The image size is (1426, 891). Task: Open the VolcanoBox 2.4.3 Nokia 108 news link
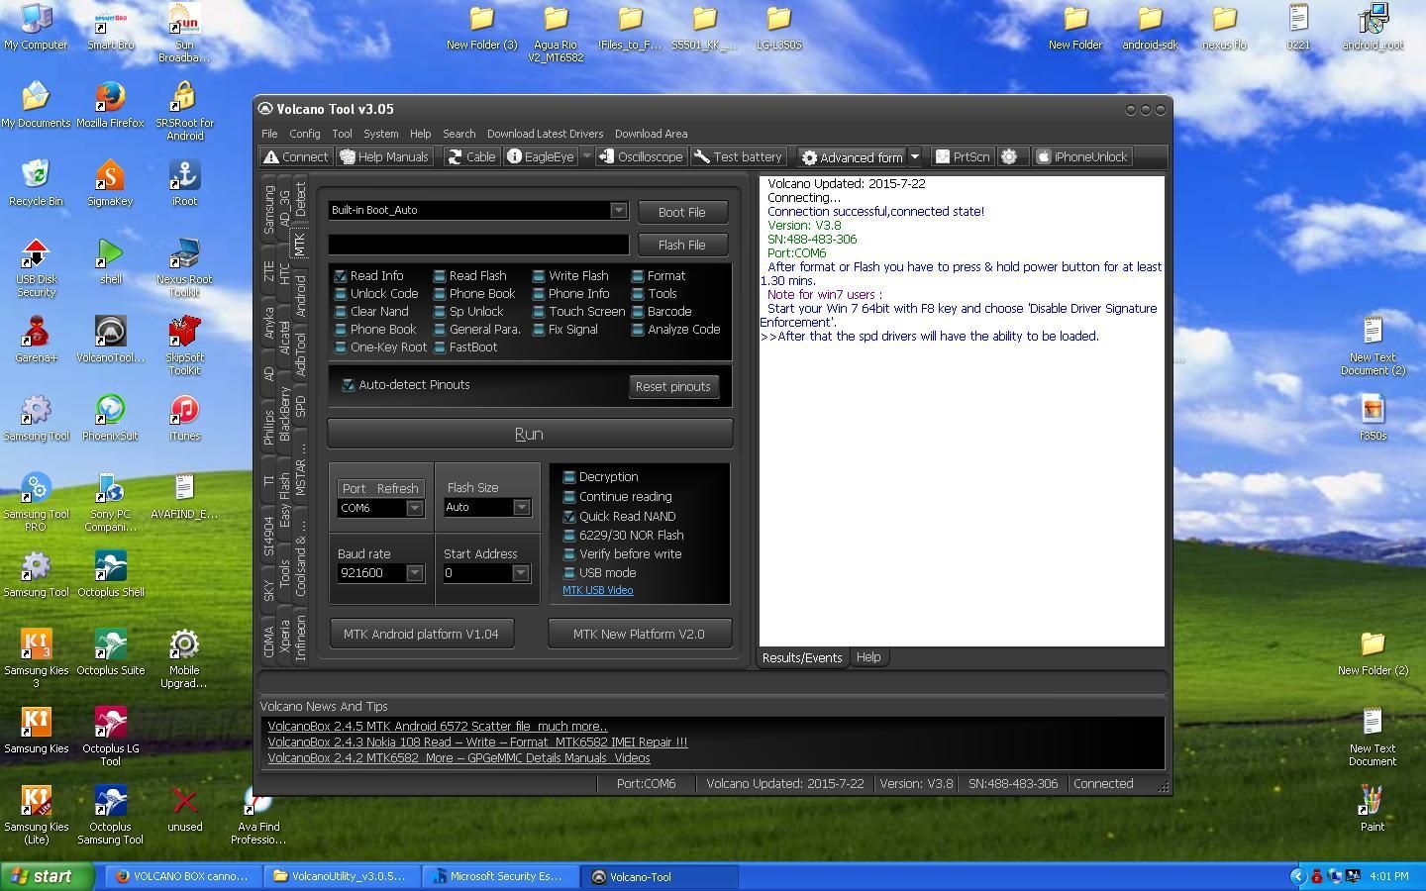point(477,742)
